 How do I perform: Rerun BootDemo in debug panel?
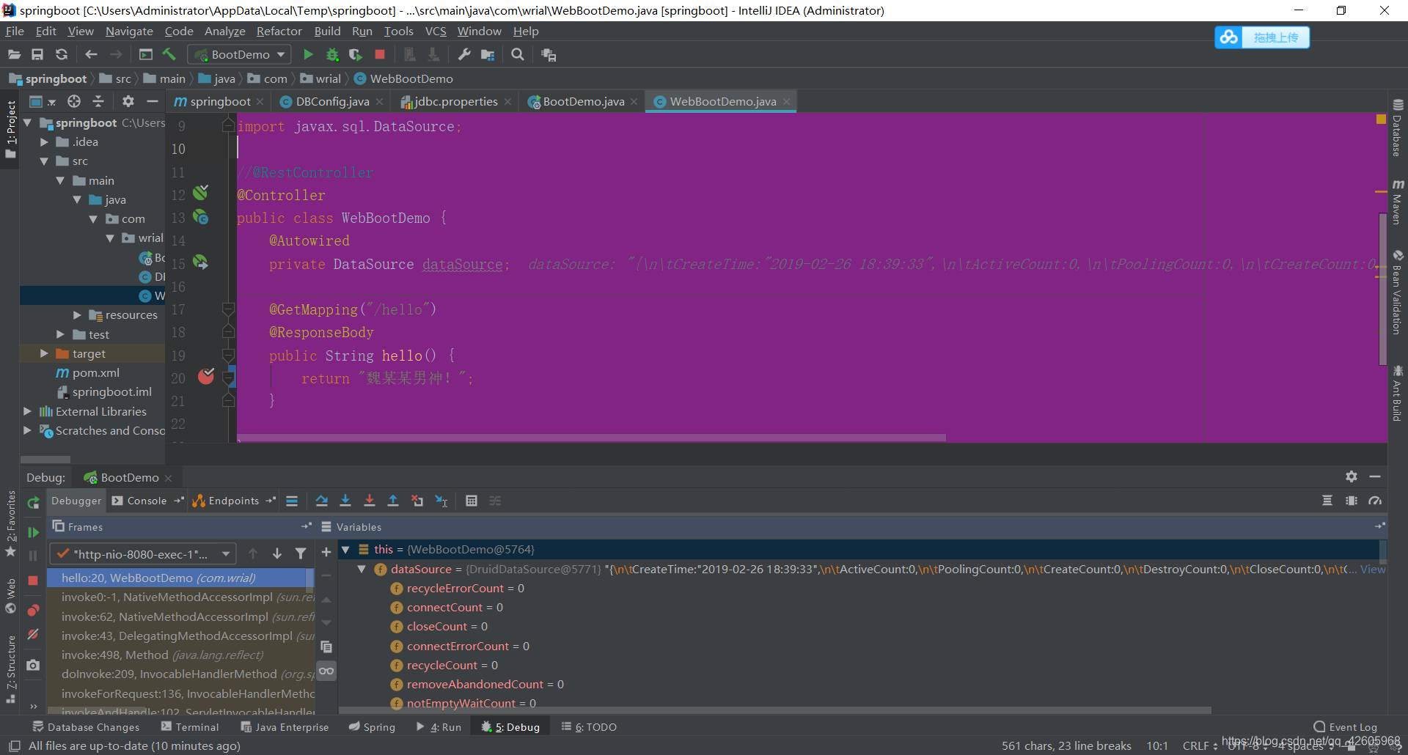tap(33, 503)
